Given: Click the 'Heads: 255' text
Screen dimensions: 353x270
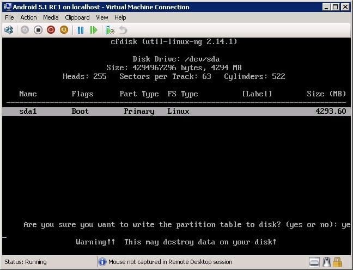Looking at the screenshot, I should [84, 77].
